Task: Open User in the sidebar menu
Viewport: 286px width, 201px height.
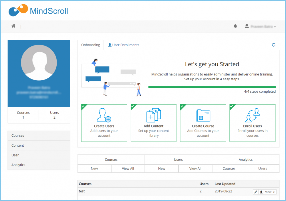Action: pyautogui.click(x=39, y=155)
